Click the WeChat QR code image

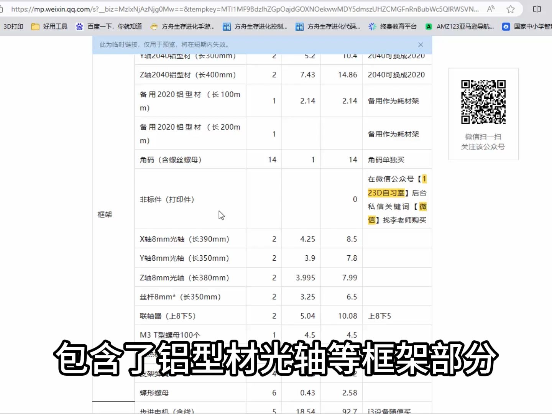tap(483, 102)
